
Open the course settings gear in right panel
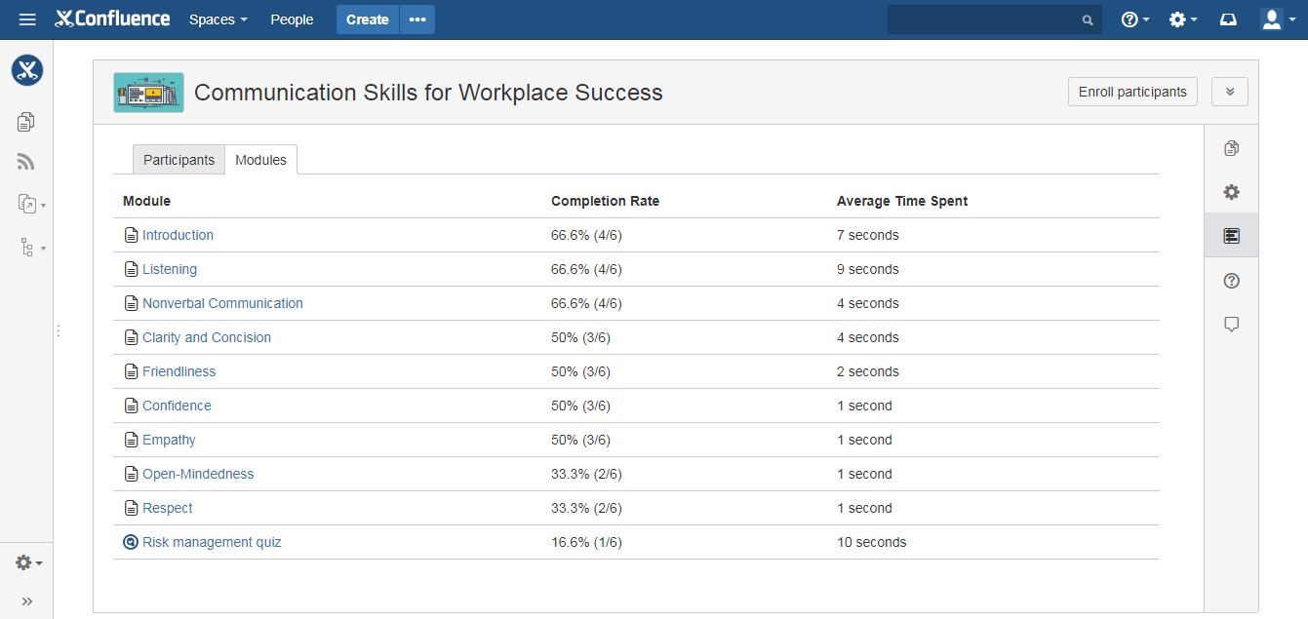[1231, 192]
